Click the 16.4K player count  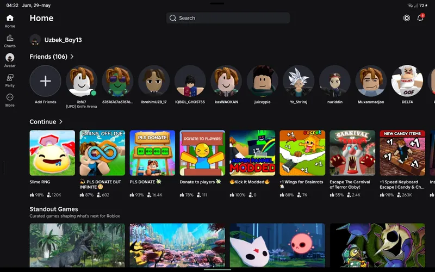pyautogui.click(x=155, y=195)
